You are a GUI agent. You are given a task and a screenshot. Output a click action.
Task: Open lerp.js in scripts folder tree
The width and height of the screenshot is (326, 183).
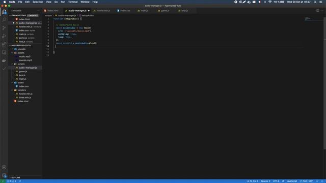(x=22, y=75)
